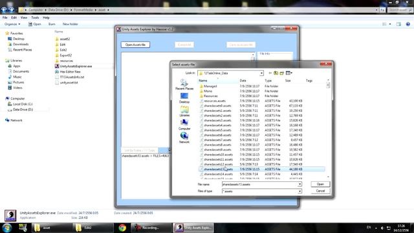
Task: Open Organize dropdown in Explorer toolbar
Action: tap(12, 24)
